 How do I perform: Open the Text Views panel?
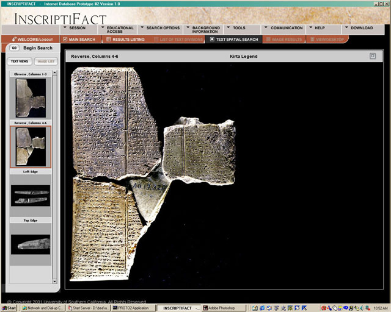20,62
